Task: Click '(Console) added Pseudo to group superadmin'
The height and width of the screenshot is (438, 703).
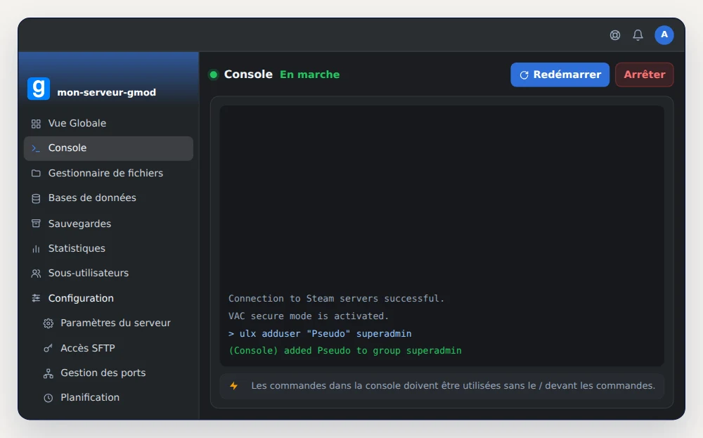Action: point(344,351)
